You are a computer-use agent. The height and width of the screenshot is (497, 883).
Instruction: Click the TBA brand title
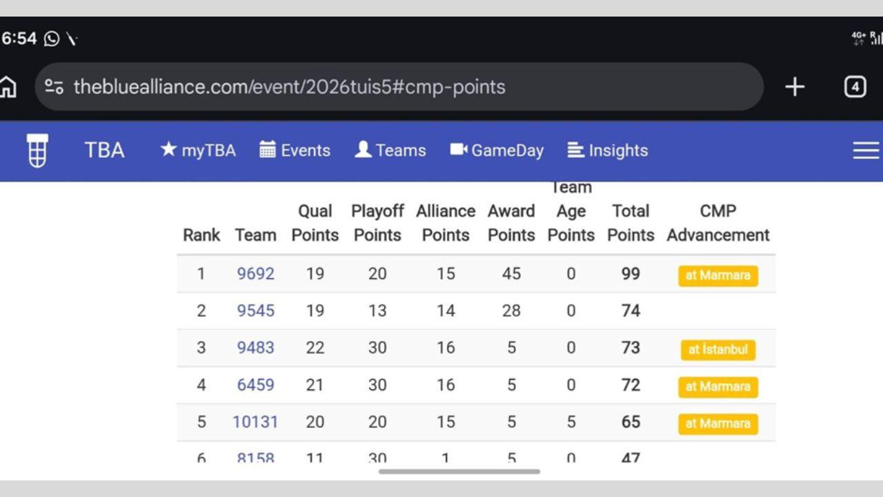pyautogui.click(x=104, y=150)
